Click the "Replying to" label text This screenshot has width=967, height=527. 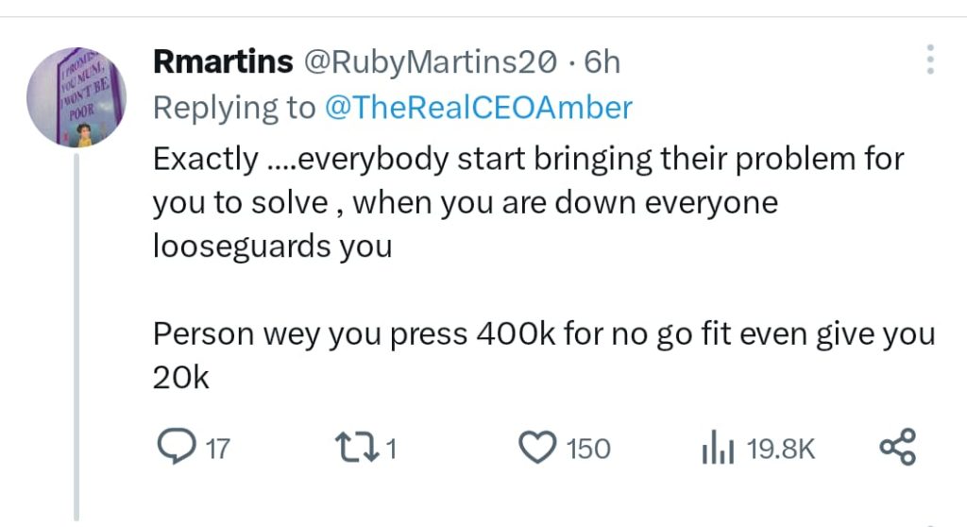click(234, 108)
